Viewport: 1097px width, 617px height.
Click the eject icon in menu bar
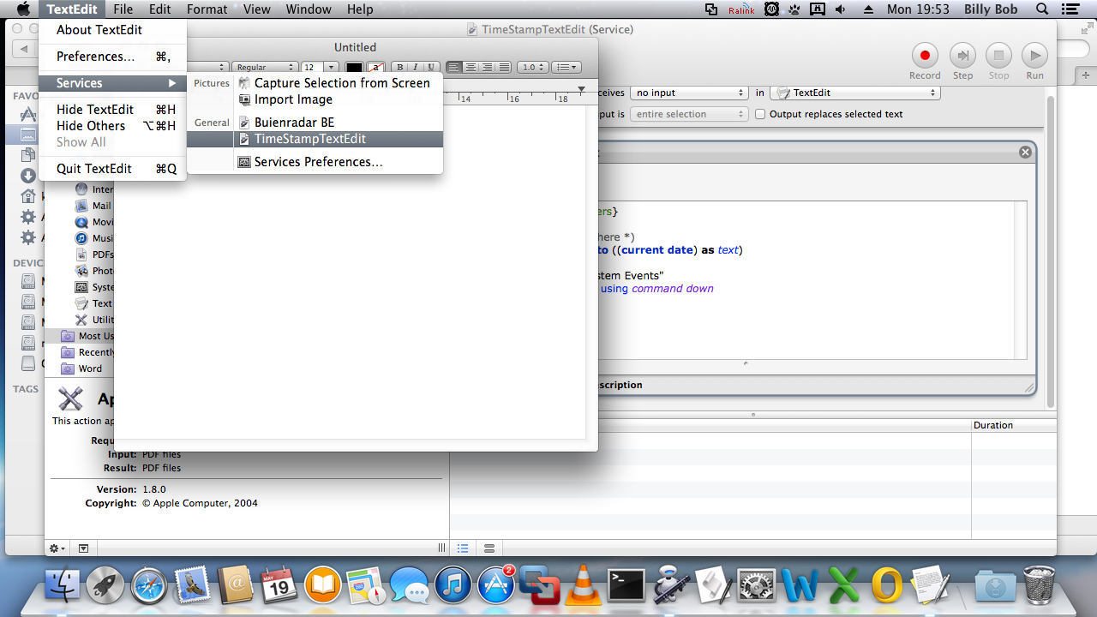869,9
